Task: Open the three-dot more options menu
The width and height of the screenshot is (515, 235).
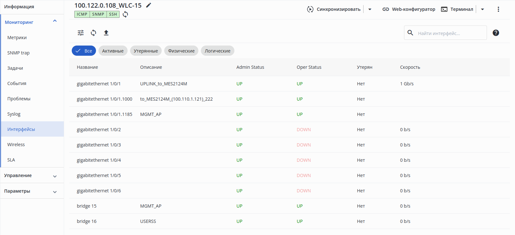Action: click(498, 9)
